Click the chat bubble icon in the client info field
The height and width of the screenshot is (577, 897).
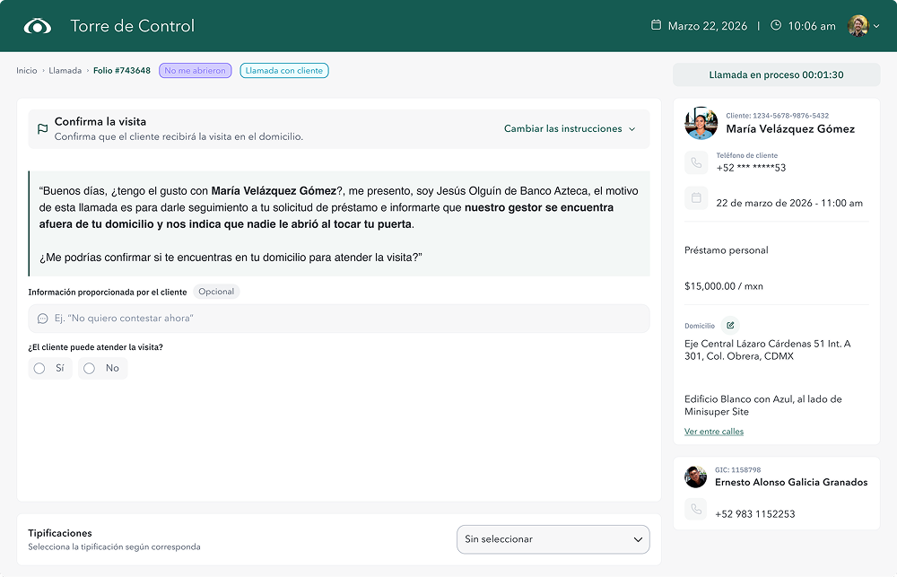(42, 319)
